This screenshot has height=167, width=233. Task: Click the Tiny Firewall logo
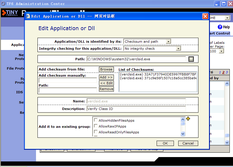pyautogui.click(x=10, y=13)
